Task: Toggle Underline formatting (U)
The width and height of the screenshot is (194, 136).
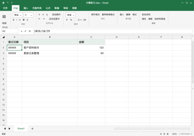Action: [20, 20]
